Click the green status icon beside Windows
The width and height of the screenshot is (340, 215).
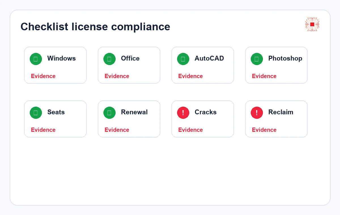pyautogui.click(x=36, y=59)
